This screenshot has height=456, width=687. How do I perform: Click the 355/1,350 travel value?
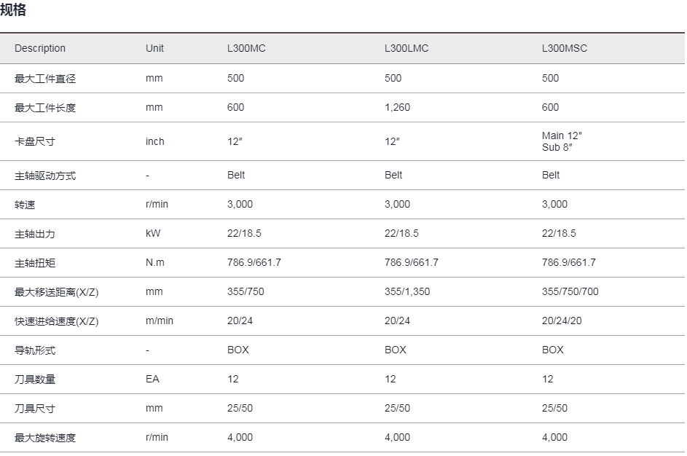[x=407, y=291]
